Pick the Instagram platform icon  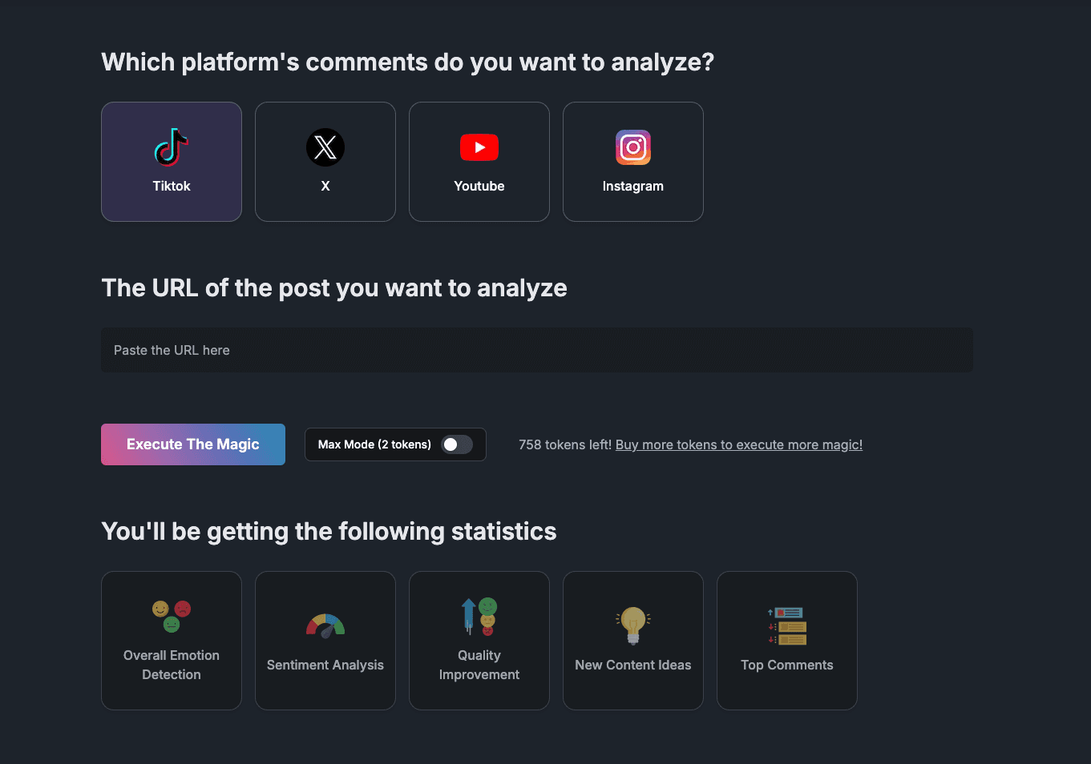point(632,147)
